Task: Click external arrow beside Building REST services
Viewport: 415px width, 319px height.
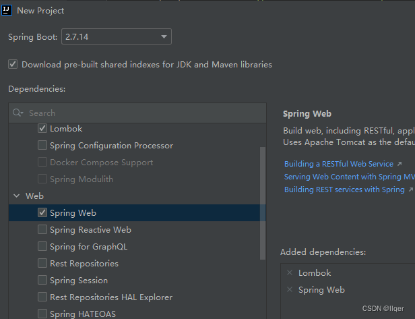Action: [410, 190]
